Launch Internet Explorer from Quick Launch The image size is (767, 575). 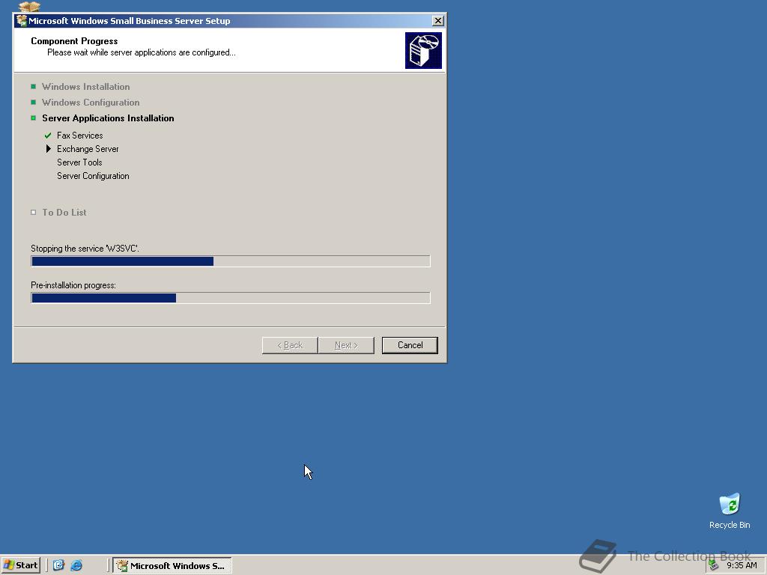tap(76, 565)
